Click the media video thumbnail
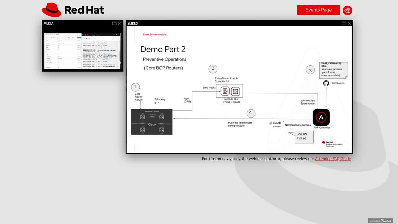Image resolution: width=398 pixels, height=224 pixels. pos(82,51)
